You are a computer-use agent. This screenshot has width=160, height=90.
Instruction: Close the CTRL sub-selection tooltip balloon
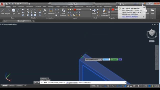click(x=144, y=7)
